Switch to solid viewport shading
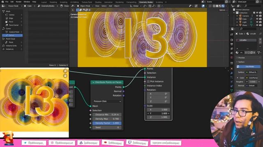The image size is (263, 147). click(217, 6)
